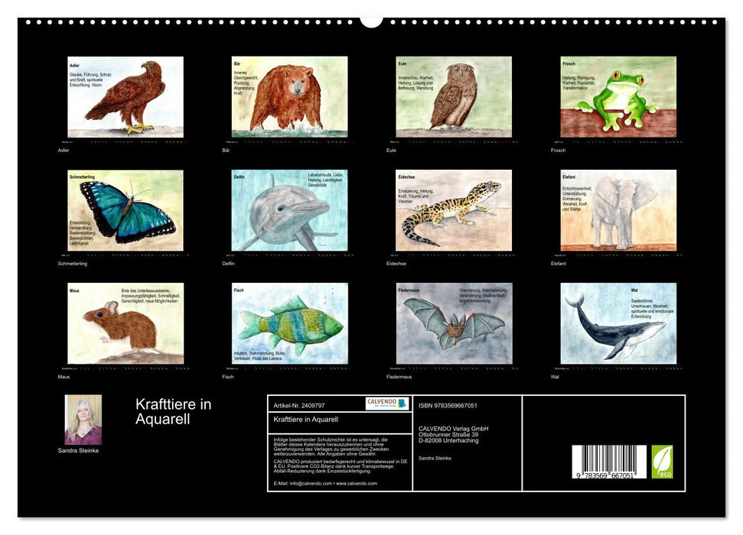Click the CALVENDO logo
The width and height of the screenshot is (743, 535).
coord(387,404)
